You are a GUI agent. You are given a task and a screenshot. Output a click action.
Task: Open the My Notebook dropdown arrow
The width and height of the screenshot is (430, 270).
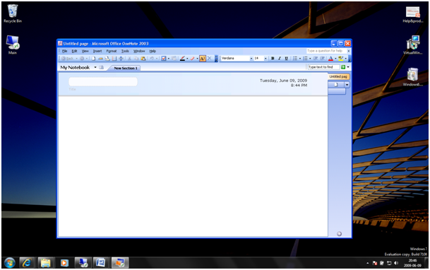[95, 68]
